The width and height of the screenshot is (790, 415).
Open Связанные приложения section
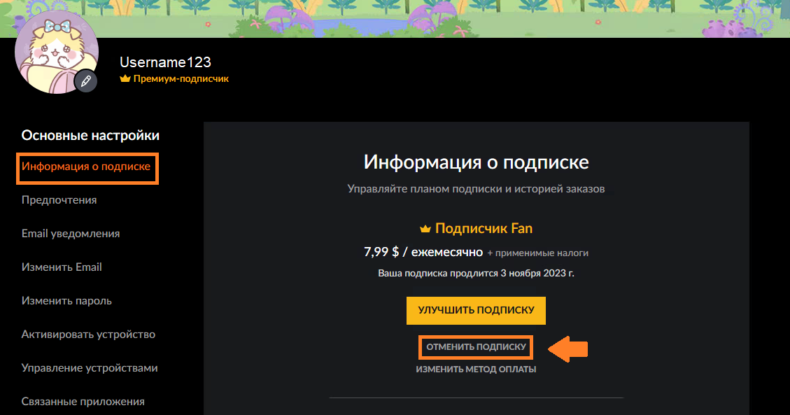point(83,402)
